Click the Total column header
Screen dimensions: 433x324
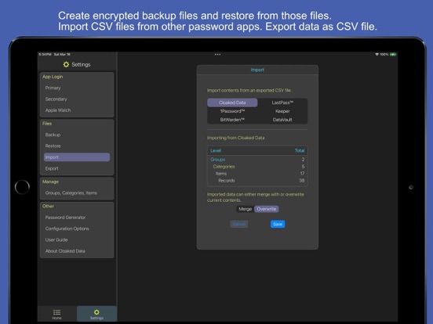[x=300, y=151]
